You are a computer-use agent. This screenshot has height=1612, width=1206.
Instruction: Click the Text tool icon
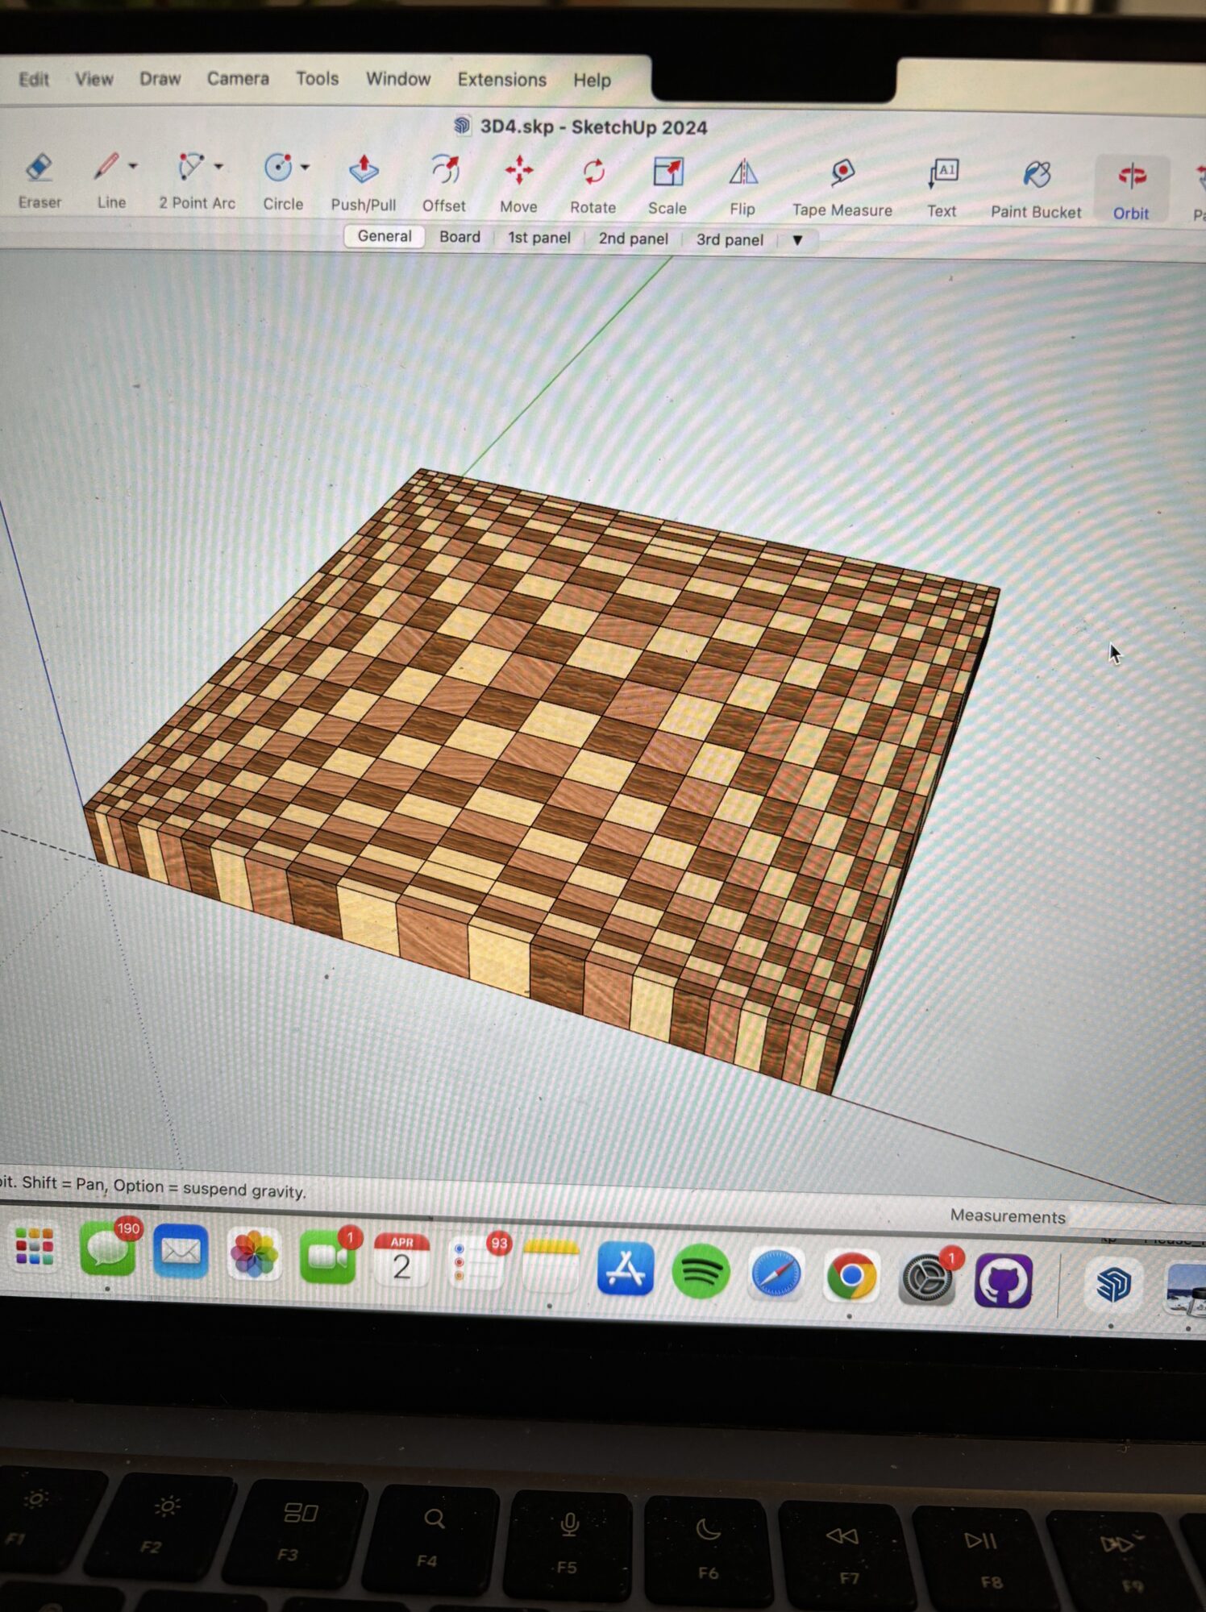(x=942, y=175)
